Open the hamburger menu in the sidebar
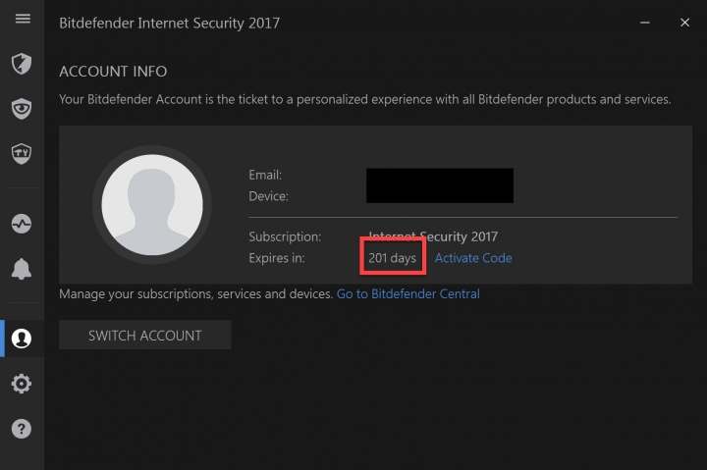This screenshot has width=707, height=470. (23, 19)
